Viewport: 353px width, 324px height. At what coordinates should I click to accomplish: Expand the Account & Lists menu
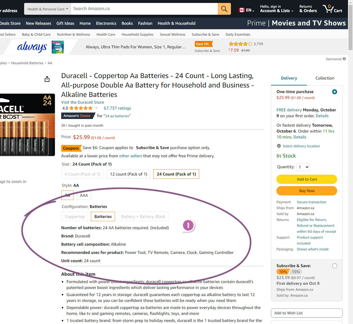(277, 9)
